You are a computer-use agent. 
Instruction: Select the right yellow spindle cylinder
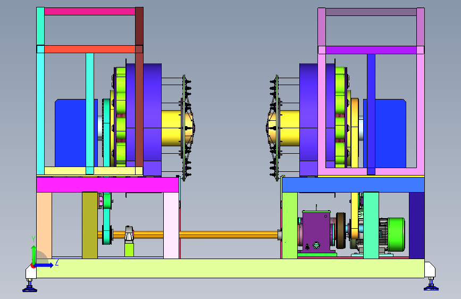pos(290,128)
